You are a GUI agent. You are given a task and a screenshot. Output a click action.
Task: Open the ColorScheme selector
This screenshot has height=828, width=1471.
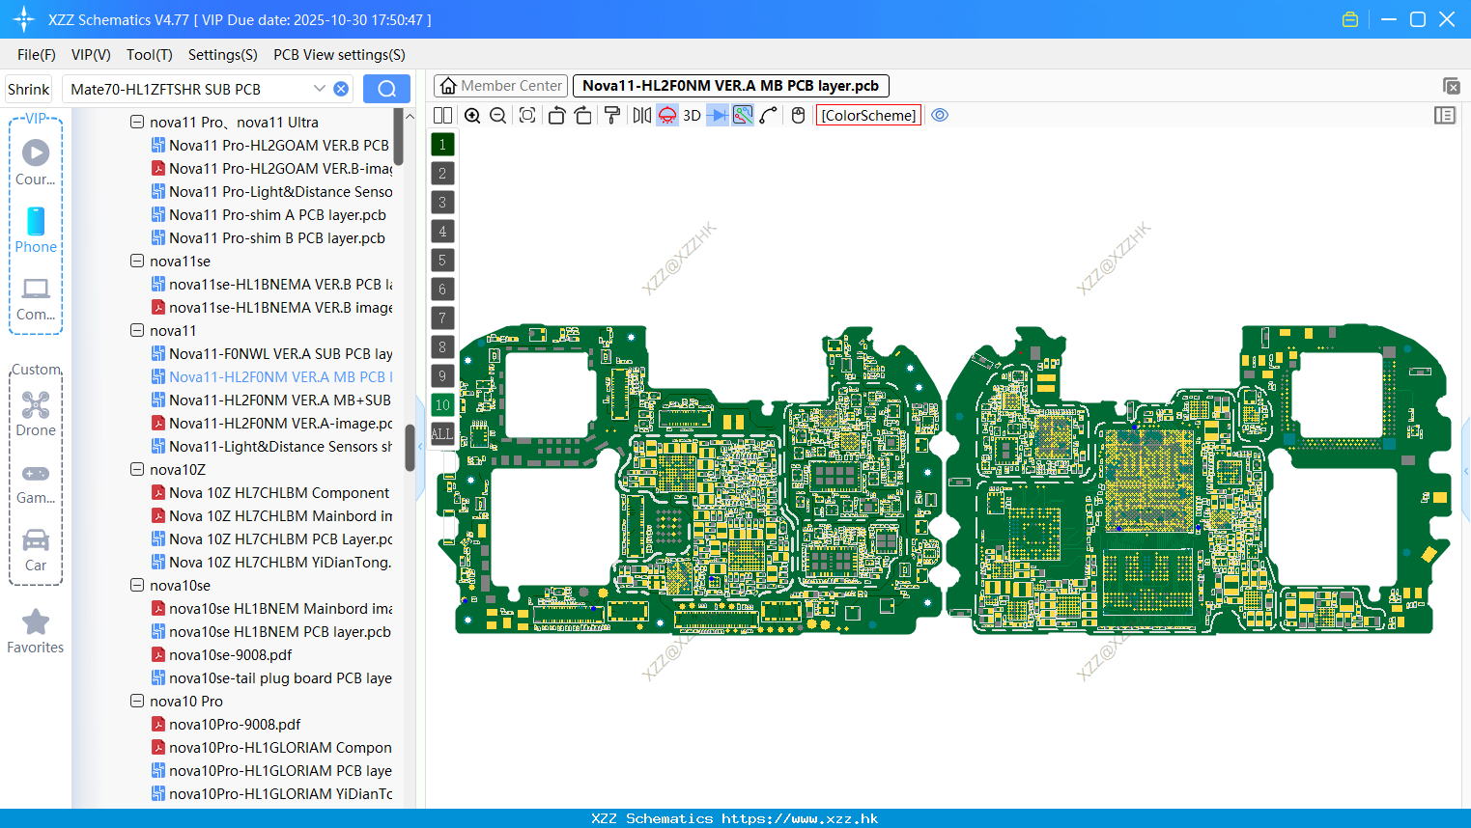coord(868,116)
